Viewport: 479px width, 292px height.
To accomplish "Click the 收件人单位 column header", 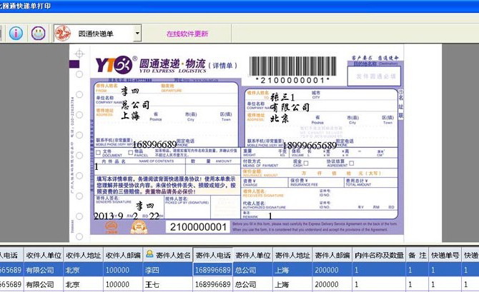I will tap(44, 256).
